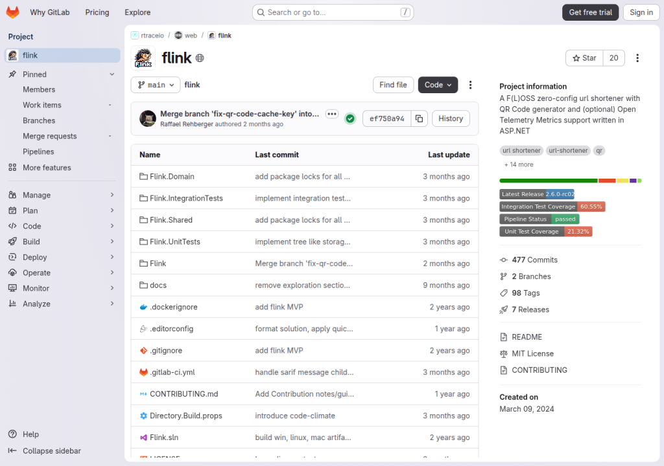Go to Merge requests in sidebar
Image resolution: width=664 pixels, height=466 pixels.
point(49,136)
